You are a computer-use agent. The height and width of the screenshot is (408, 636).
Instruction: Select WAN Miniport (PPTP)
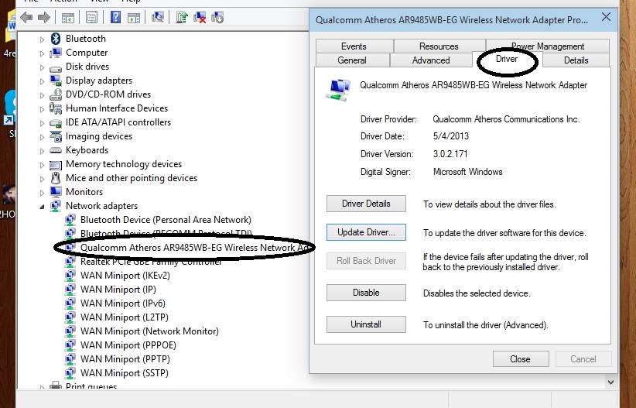pyautogui.click(x=125, y=359)
